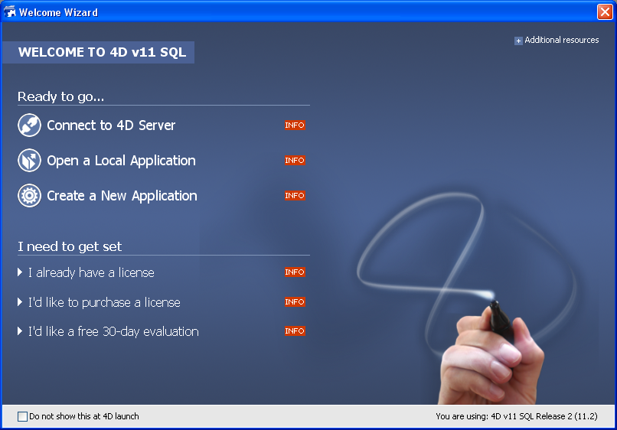View INFO for I already have a license
Image resolution: width=617 pixels, height=430 pixels.
pyautogui.click(x=295, y=272)
